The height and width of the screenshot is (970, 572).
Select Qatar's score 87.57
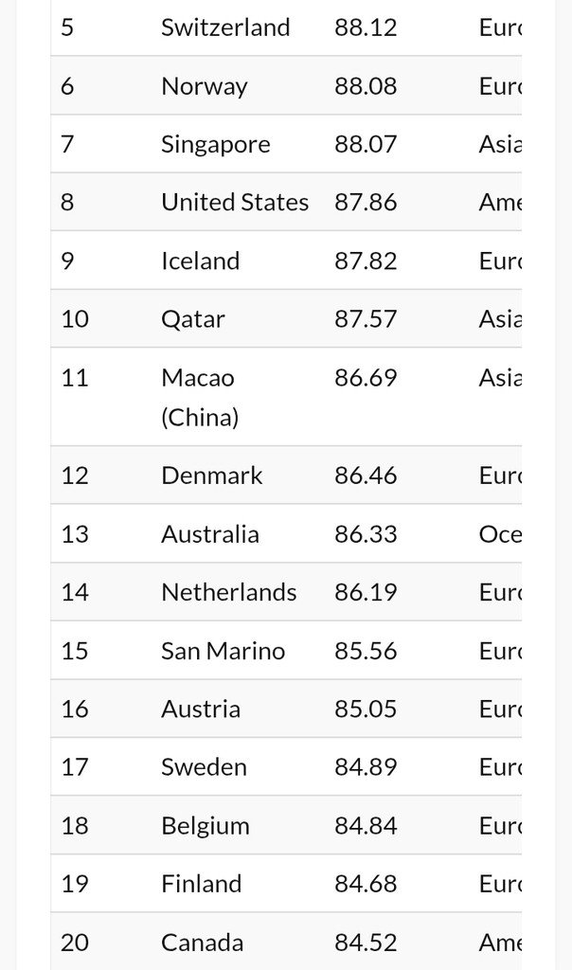(366, 319)
